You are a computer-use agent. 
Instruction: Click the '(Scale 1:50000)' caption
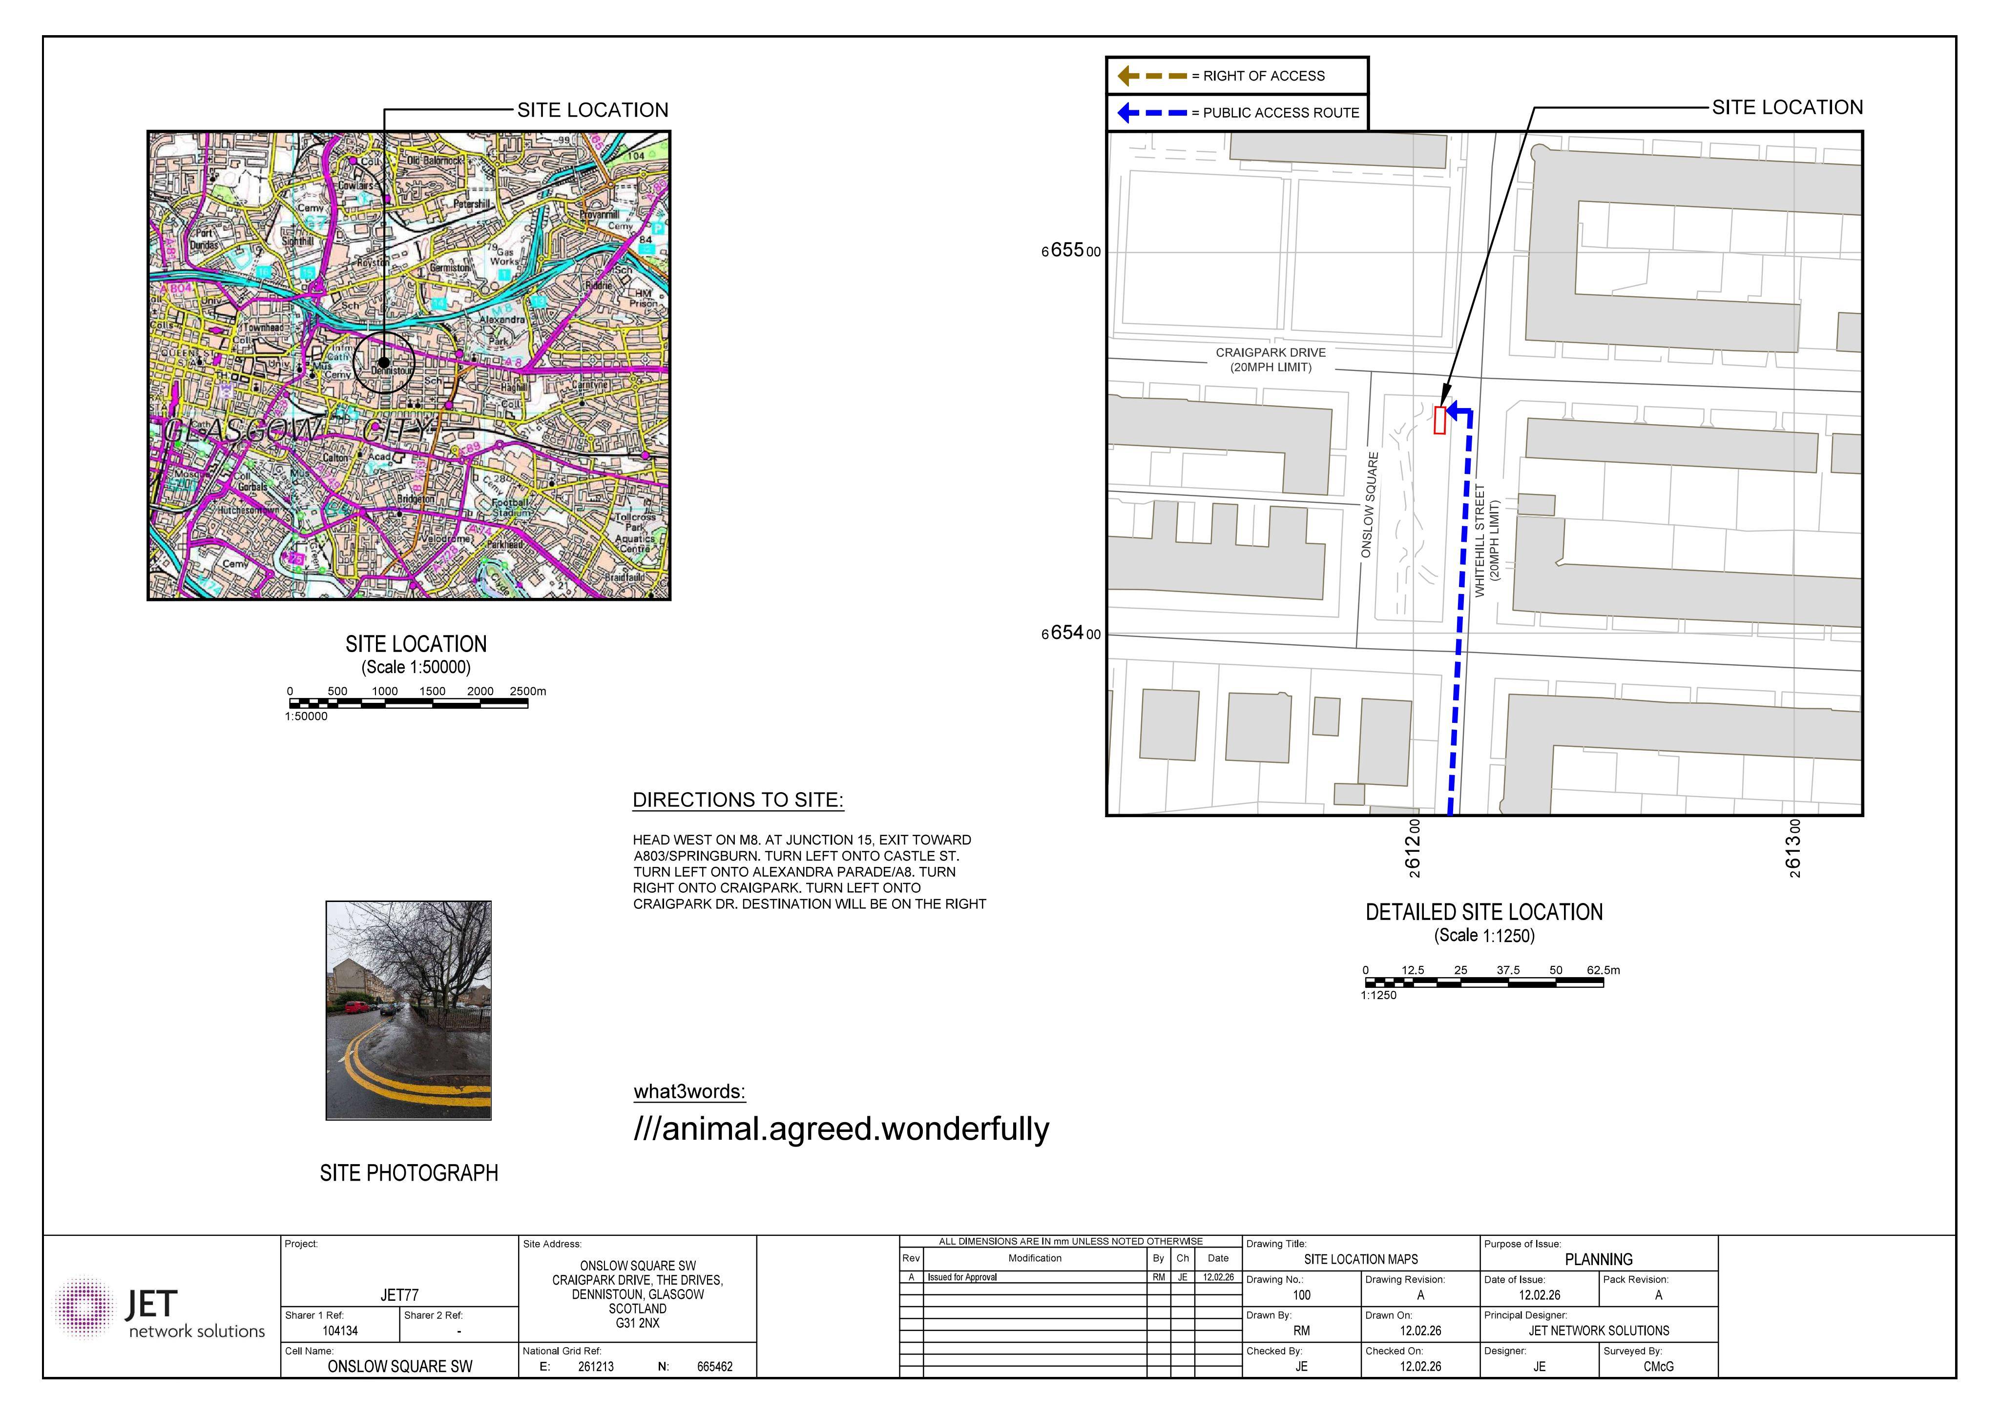(417, 667)
